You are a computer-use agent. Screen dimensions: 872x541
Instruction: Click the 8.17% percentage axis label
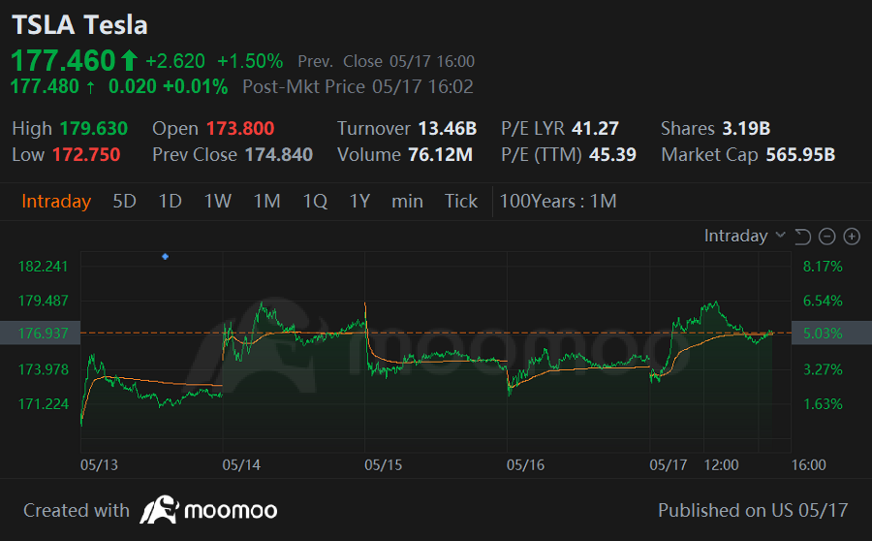point(823,267)
